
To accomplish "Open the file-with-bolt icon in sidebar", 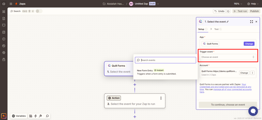I will click(x=4, y=18).
